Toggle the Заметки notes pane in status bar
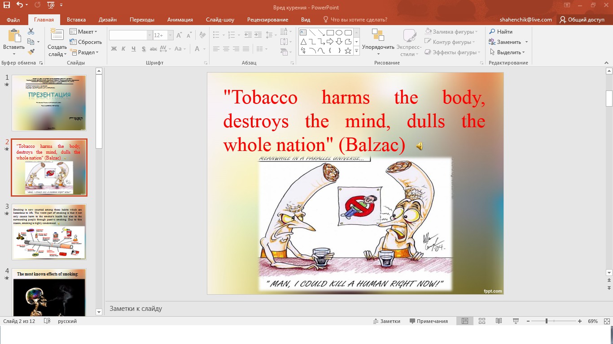 click(387, 321)
